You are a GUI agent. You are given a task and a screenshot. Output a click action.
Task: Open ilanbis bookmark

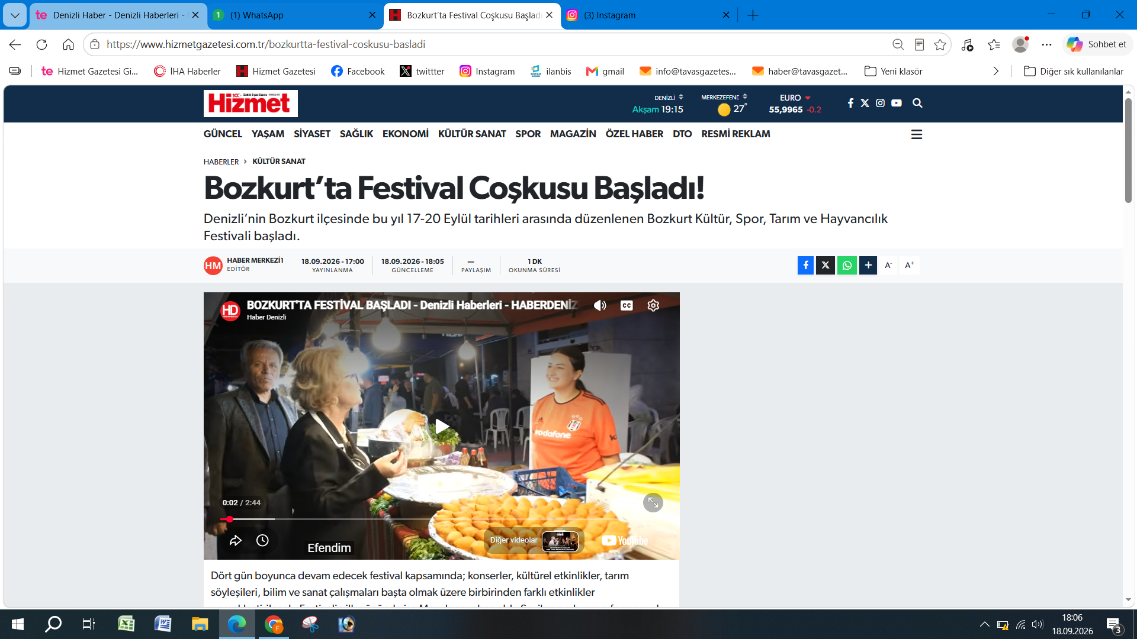click(x=551, y=71)
